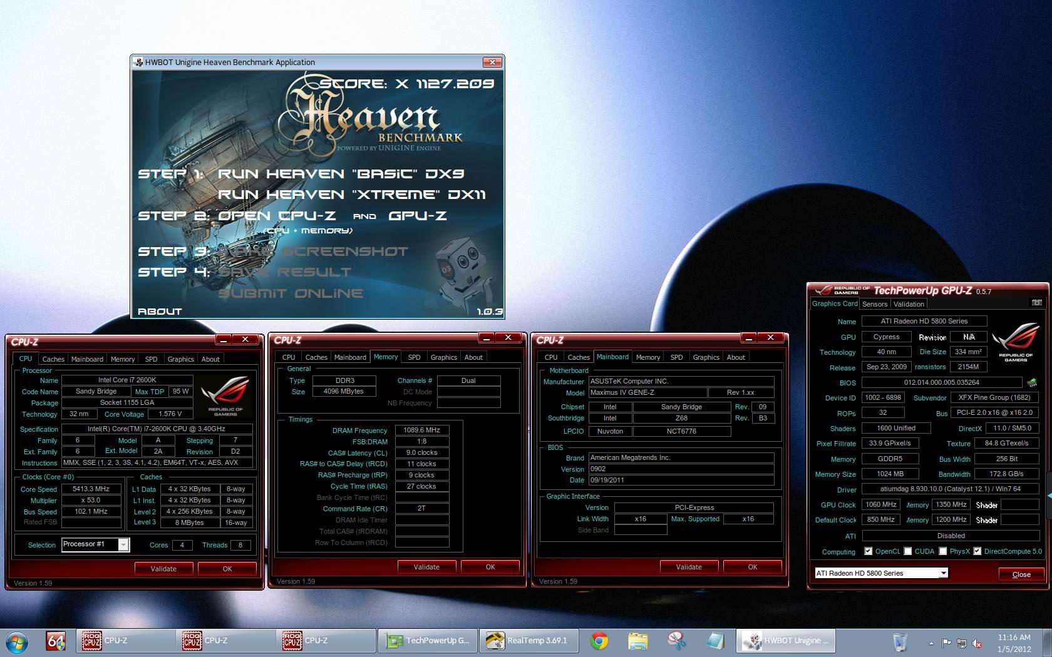Image resolution: width=1052 pixels, height=657 pixels.
Task: Click the BIOS date 09/19/2011 field
Action: pos(681,481)
